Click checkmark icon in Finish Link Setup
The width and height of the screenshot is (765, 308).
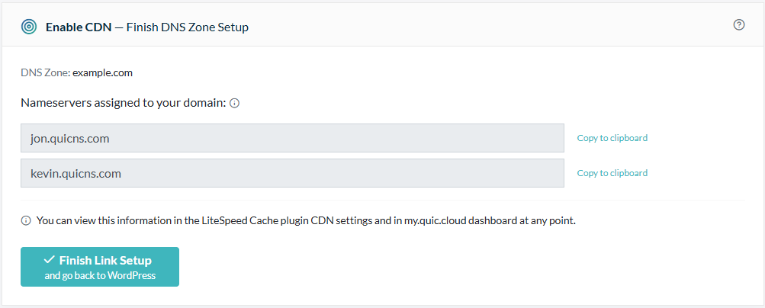click(50, 260)
